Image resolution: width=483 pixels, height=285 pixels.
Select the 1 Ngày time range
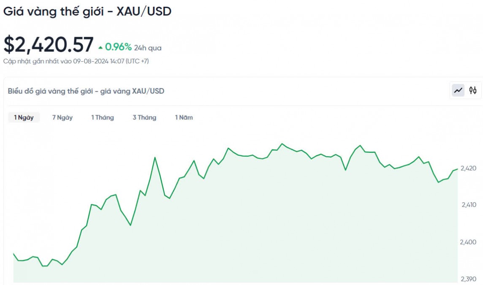click(24, 117)
